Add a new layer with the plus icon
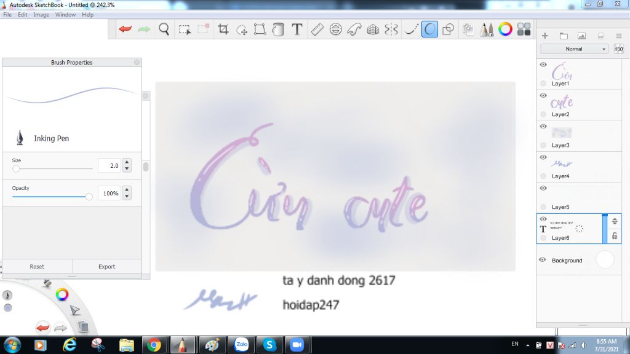 coord(544,36)
